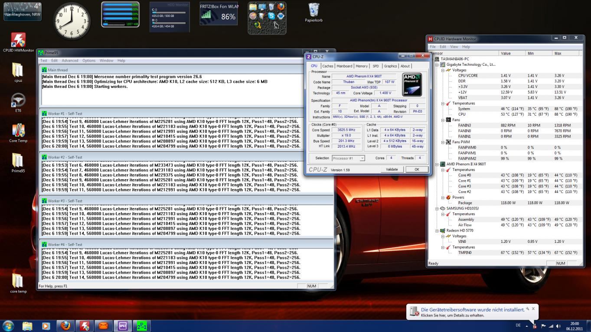Open the orange mail app on taskbar

[104, 326]
